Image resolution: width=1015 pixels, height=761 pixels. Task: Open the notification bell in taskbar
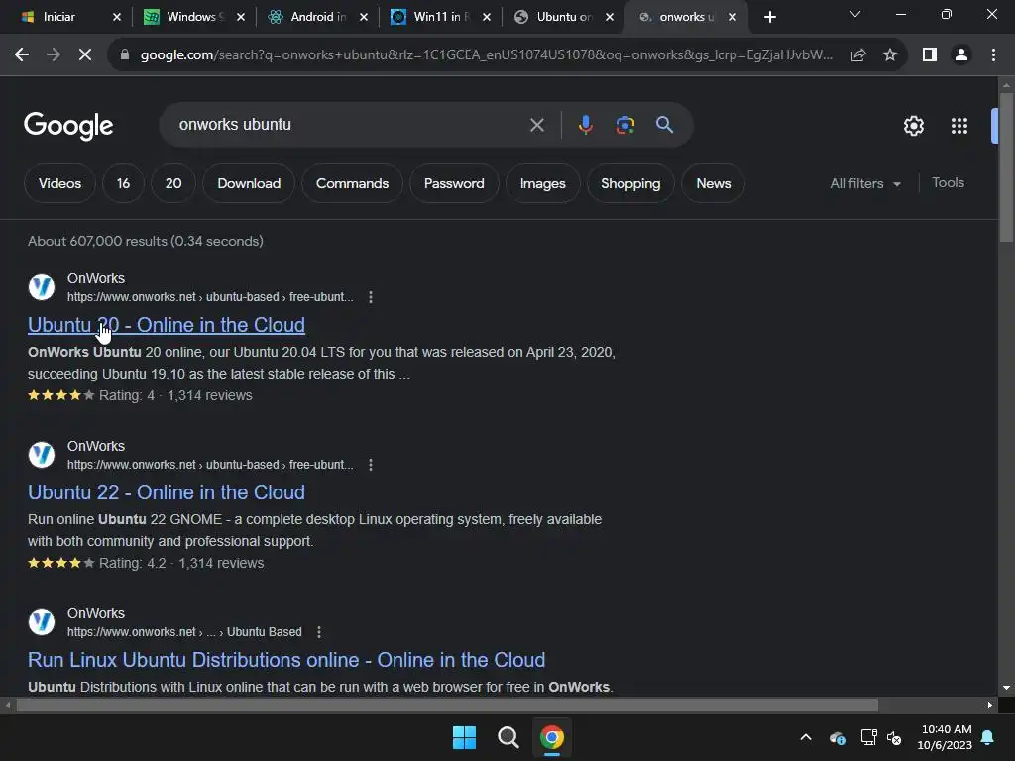[x=988, y=737]
